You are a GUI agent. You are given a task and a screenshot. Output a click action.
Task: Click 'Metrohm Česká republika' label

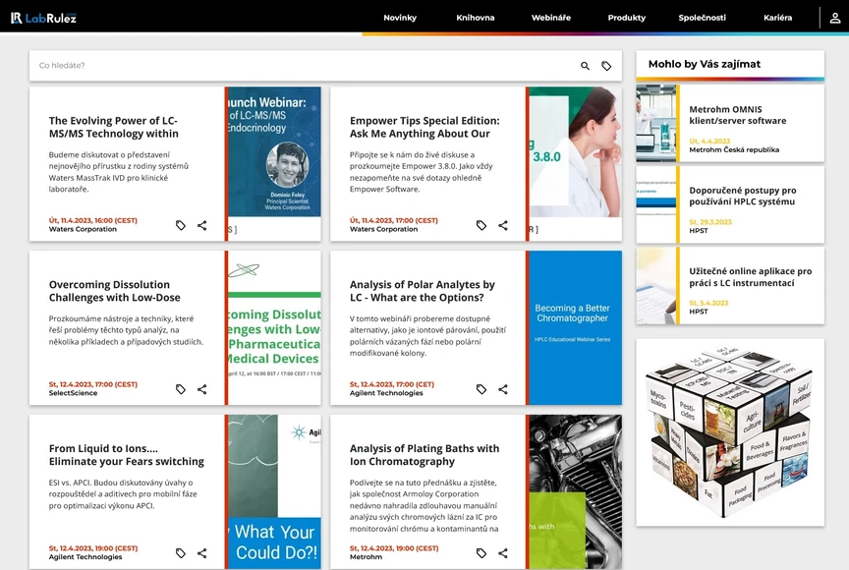734,150
